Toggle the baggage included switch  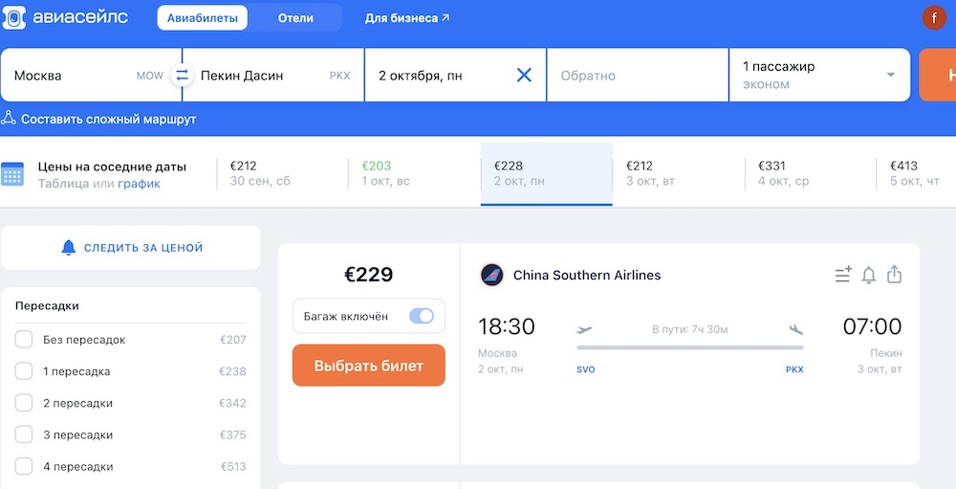[421, 316]
